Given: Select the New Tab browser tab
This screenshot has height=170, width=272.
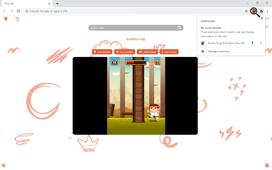Looking at the screenshot, I should coord(26,4).
